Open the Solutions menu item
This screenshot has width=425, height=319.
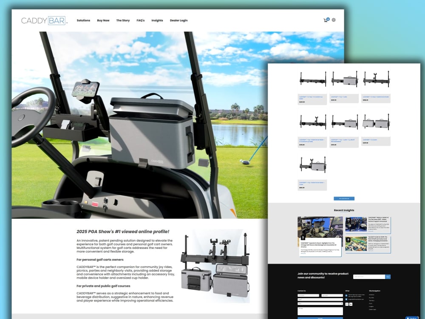click(x=83, y=20)
